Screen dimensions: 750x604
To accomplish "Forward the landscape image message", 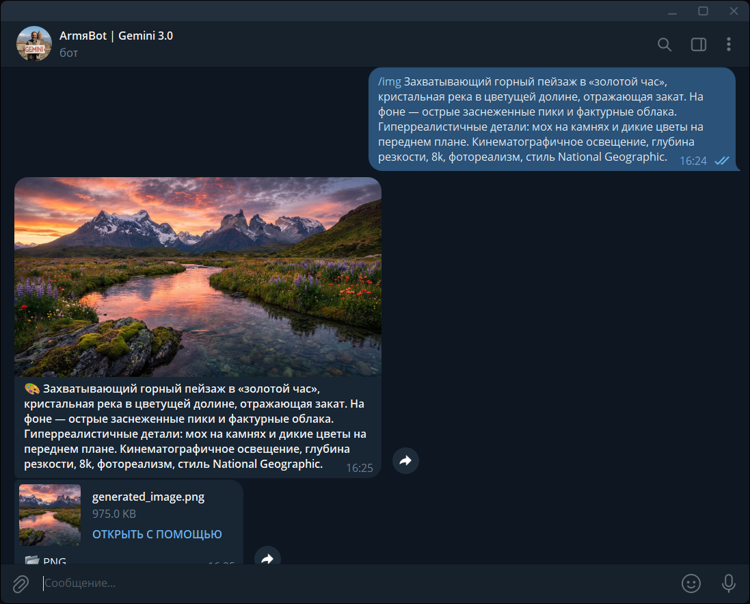I will point(405,461).
